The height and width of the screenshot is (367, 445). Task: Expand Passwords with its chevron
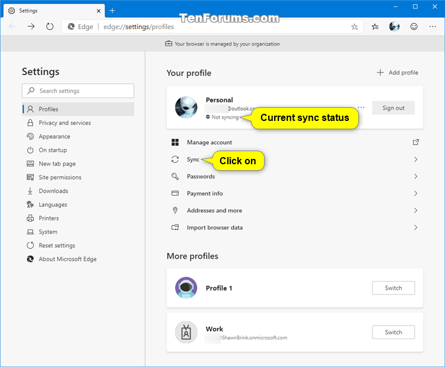click(x=415, y=177)
